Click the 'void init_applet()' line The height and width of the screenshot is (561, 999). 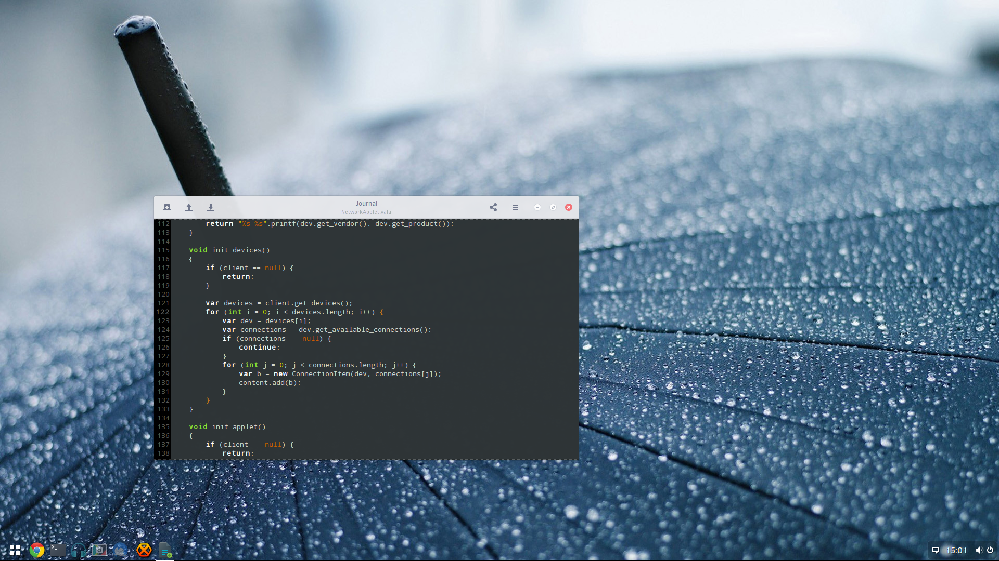(227, 427)
